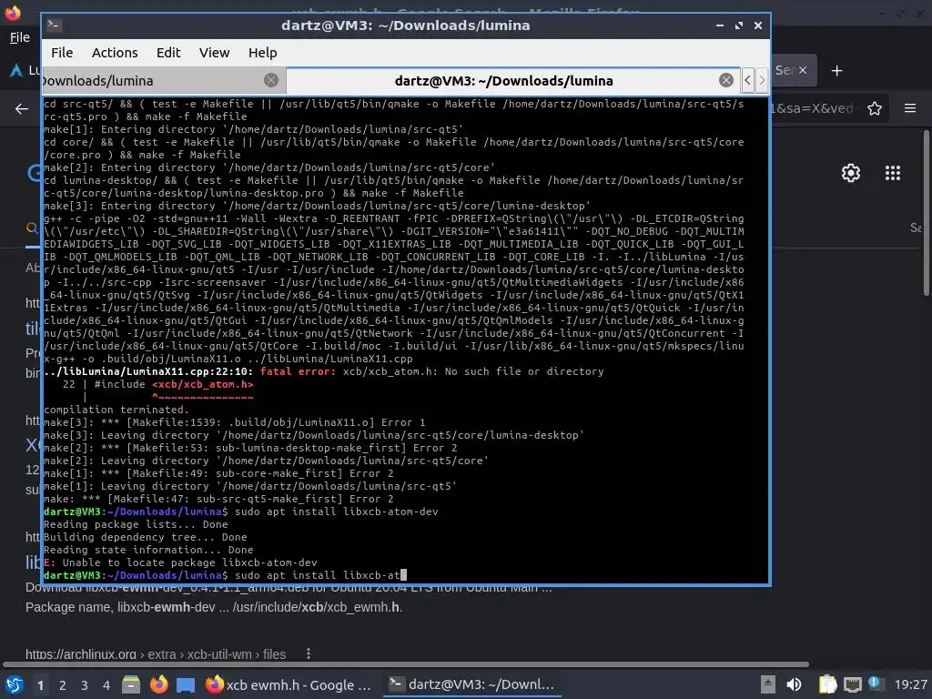Screen dimensions: 932x699
Task: Close the active dartz@VM3 terminal tab
Action: tap(725, 80)
